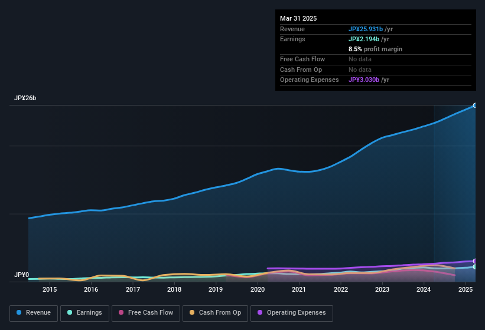This screenshot has width=485, height=330.
Task: Click the JP¥25.931b revenue value
Action: coord(366,29)
